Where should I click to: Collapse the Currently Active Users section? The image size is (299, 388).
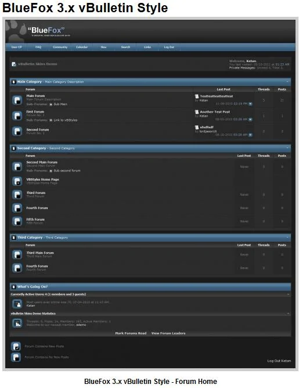(288, 294)
